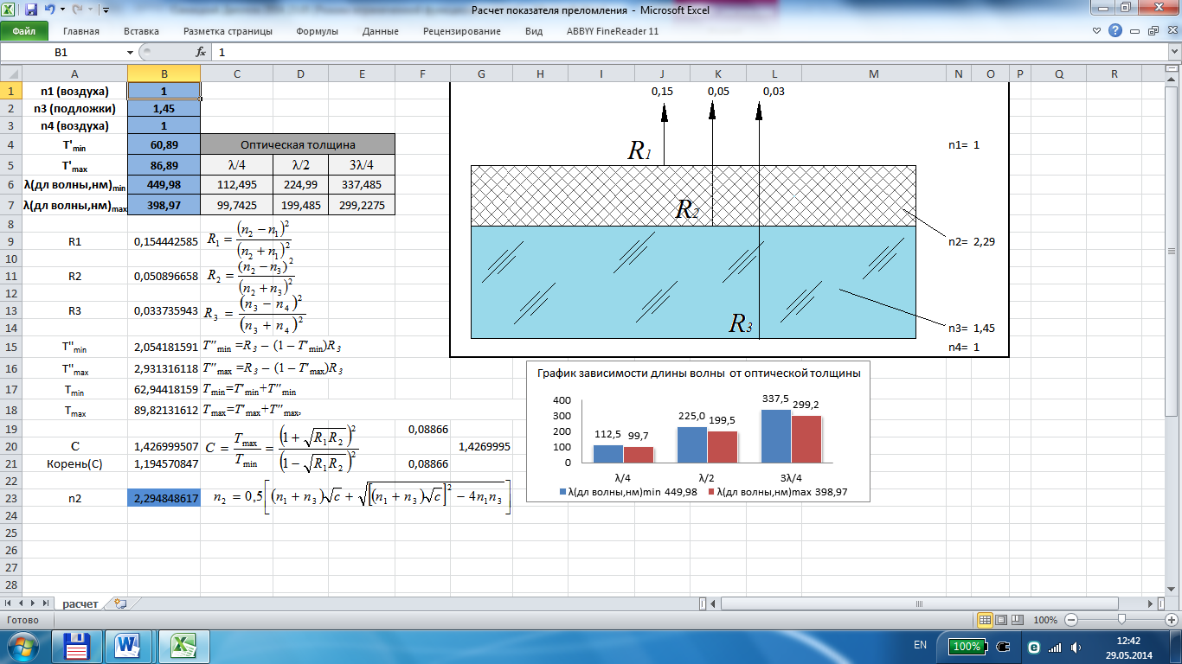Open the Файл menu
Image resolution: width=1182 pixels, height=664 pixels.
point(23,31)
